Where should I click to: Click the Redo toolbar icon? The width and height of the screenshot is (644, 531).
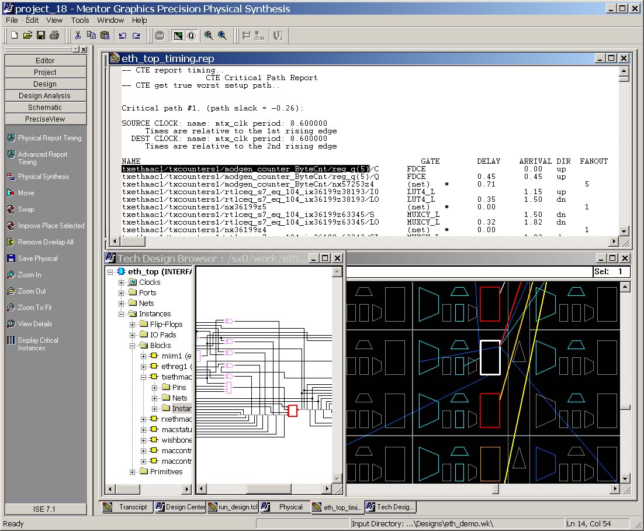click(x=136, y=35)
